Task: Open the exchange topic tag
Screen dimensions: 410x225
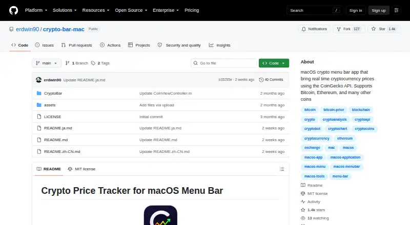Action: pyautogui.click(x=312, y=148)
